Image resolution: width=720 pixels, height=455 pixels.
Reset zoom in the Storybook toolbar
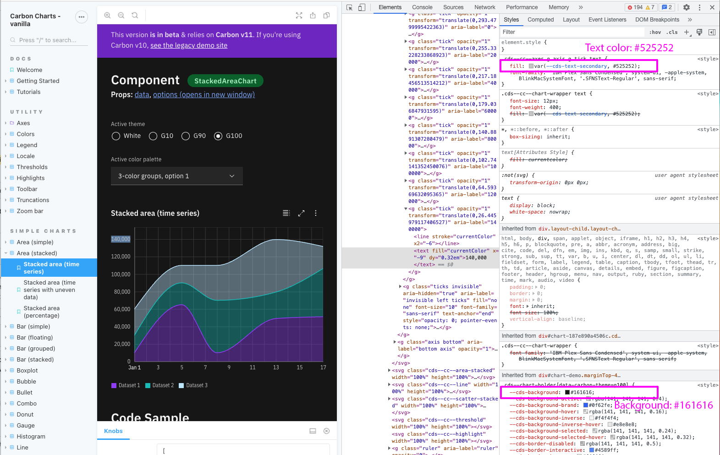(x=135, y=15)
